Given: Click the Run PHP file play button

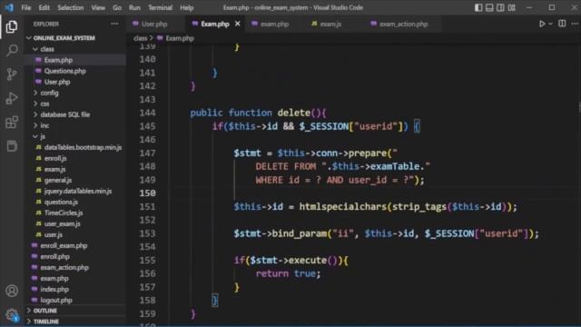Looking at the screenshot, I should tap(542, 24).
